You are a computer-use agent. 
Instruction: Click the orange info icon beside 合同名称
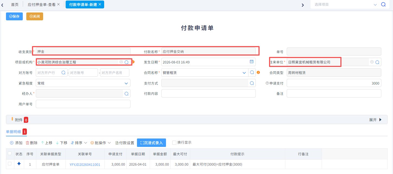(258, 73)
